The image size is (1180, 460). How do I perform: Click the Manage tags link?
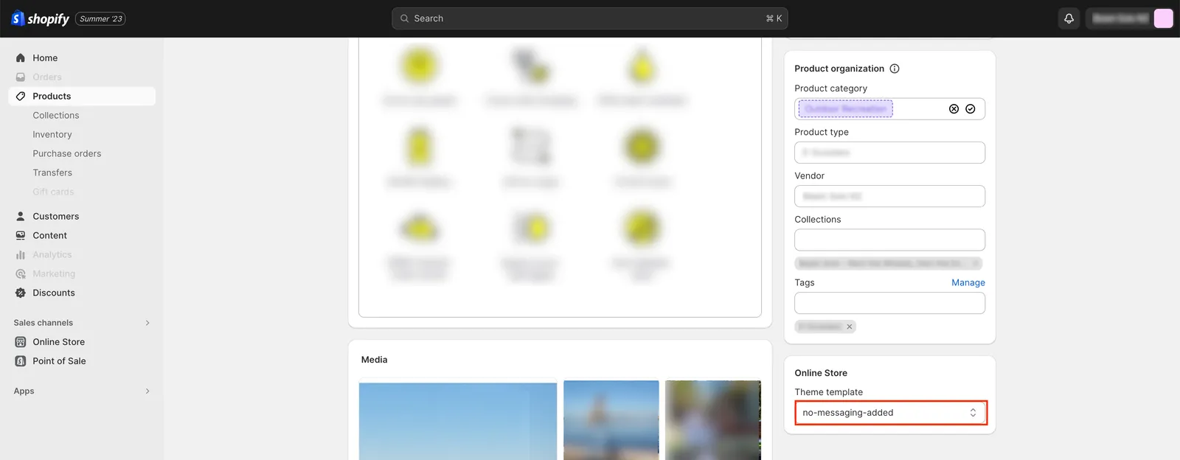968,282
